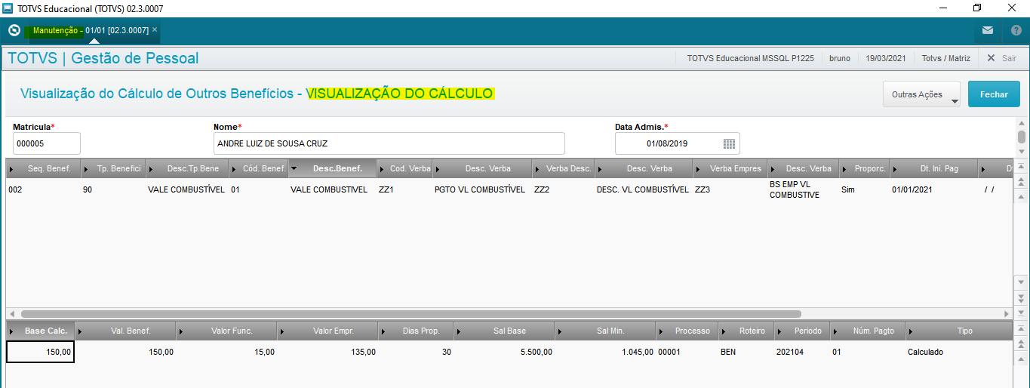Sort by Verba Desc. column header
The width and height of the screenshot is (1030, 388).
coord(563,168)
